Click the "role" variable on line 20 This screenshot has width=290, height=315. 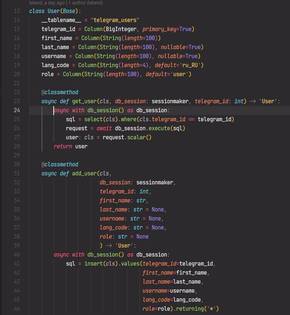click(48, 74)
